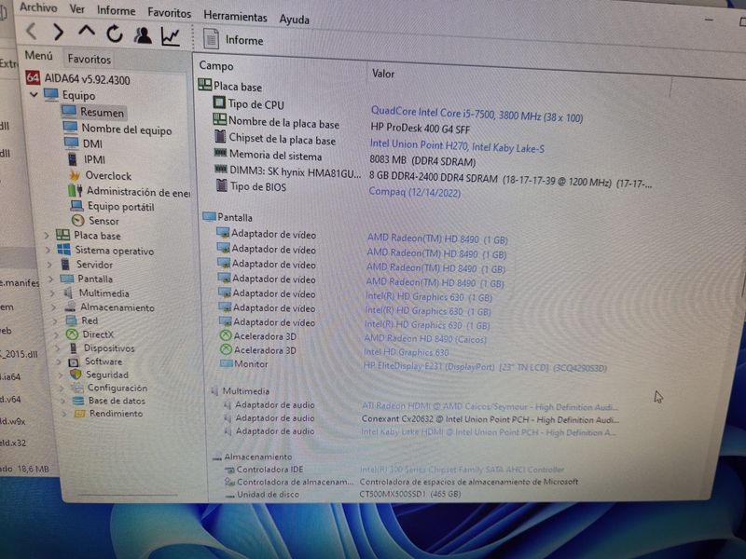Viewport: 746px width, 559px height.
Task: Refresh the report with the Refresh icon
Action: tap(114, 34)
